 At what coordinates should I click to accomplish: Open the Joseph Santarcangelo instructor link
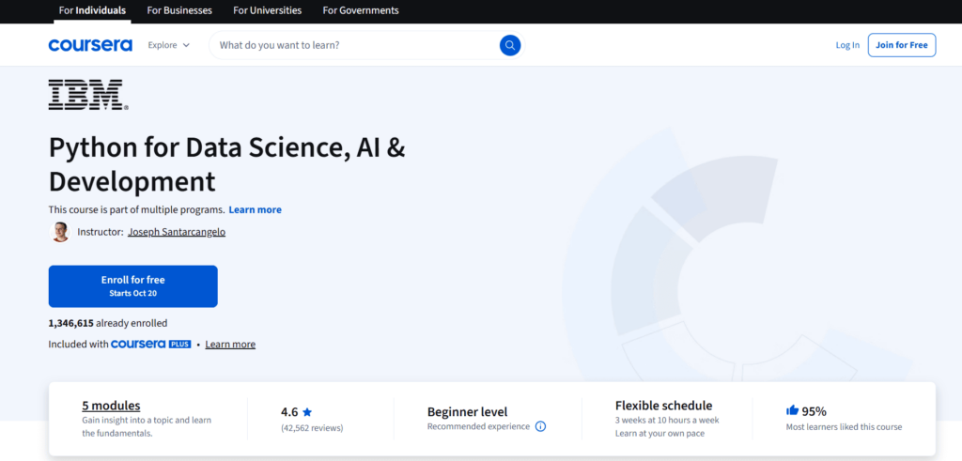176,232
